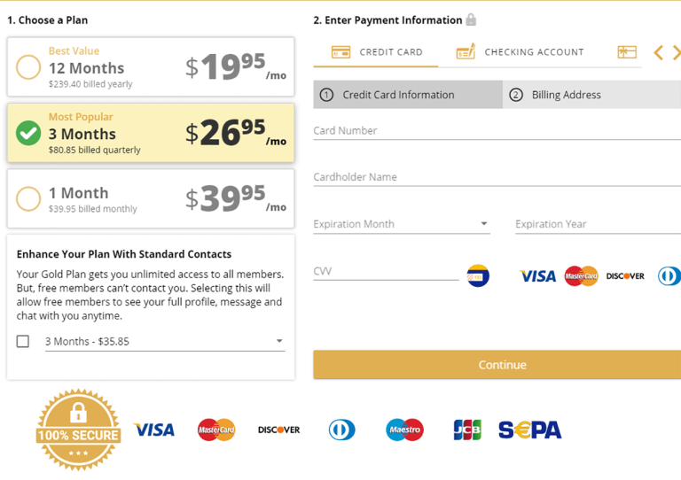This screenshot has width=681, height=480.
Task: Click the SEPA logo at bottom
Action: [x=529, y=430]
